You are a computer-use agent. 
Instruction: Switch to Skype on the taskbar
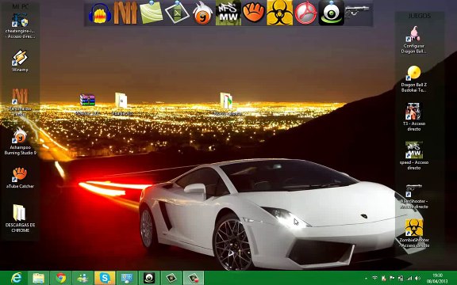pyautogui.click(x=105, y=278)
